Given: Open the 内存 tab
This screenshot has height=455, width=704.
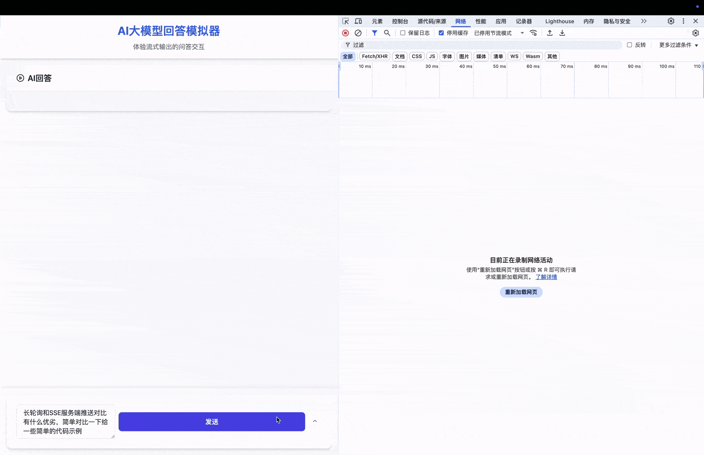Looking at the screenshot, I should click(589, 21).
